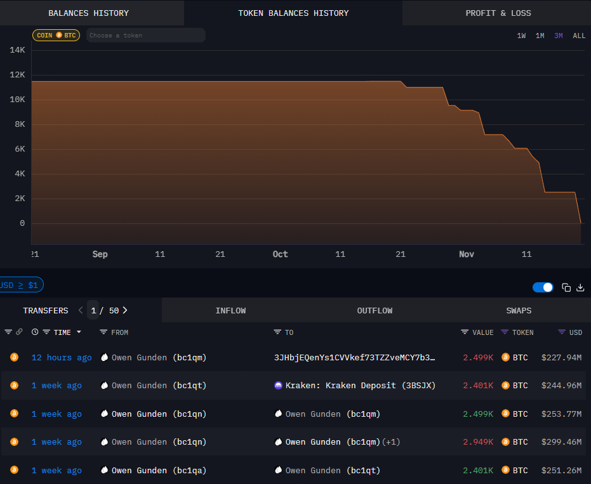Click the next page chevron after 1 / 50

pyautogui.click(x=125, y=310)
